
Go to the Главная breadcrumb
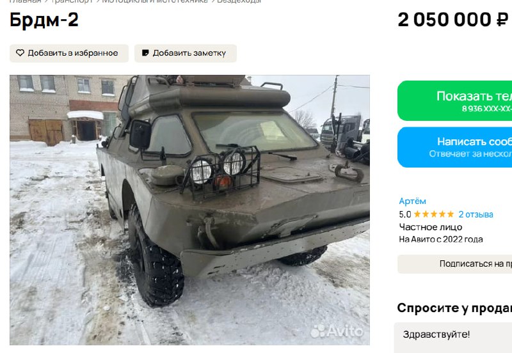26,1
